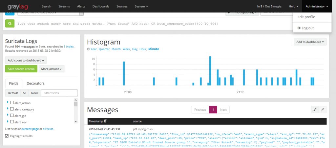Image resolution: width=336 pixels, height=148 pixels.
Task: Open Add to dashboard dropdown in Histogram
Action: coord(310,42)
